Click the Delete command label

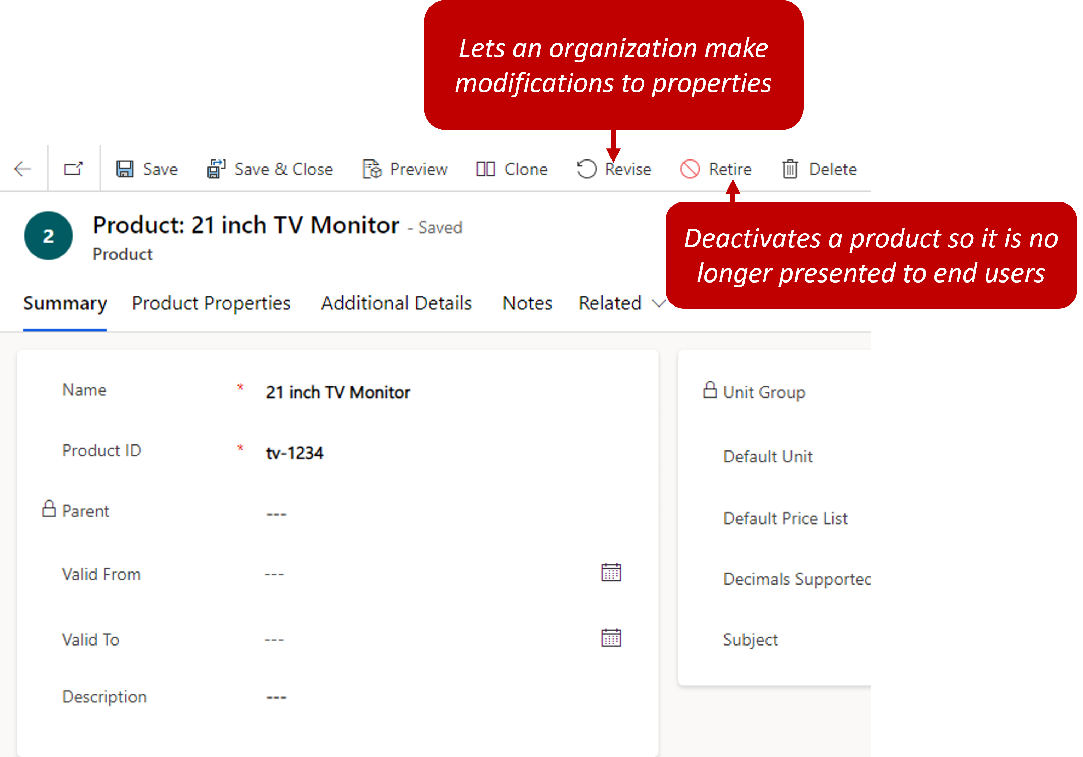click(833, 169)
